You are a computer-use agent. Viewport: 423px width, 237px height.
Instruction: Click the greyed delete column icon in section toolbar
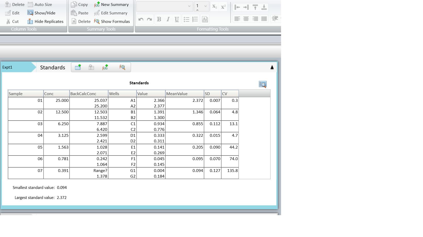(91, 67)
